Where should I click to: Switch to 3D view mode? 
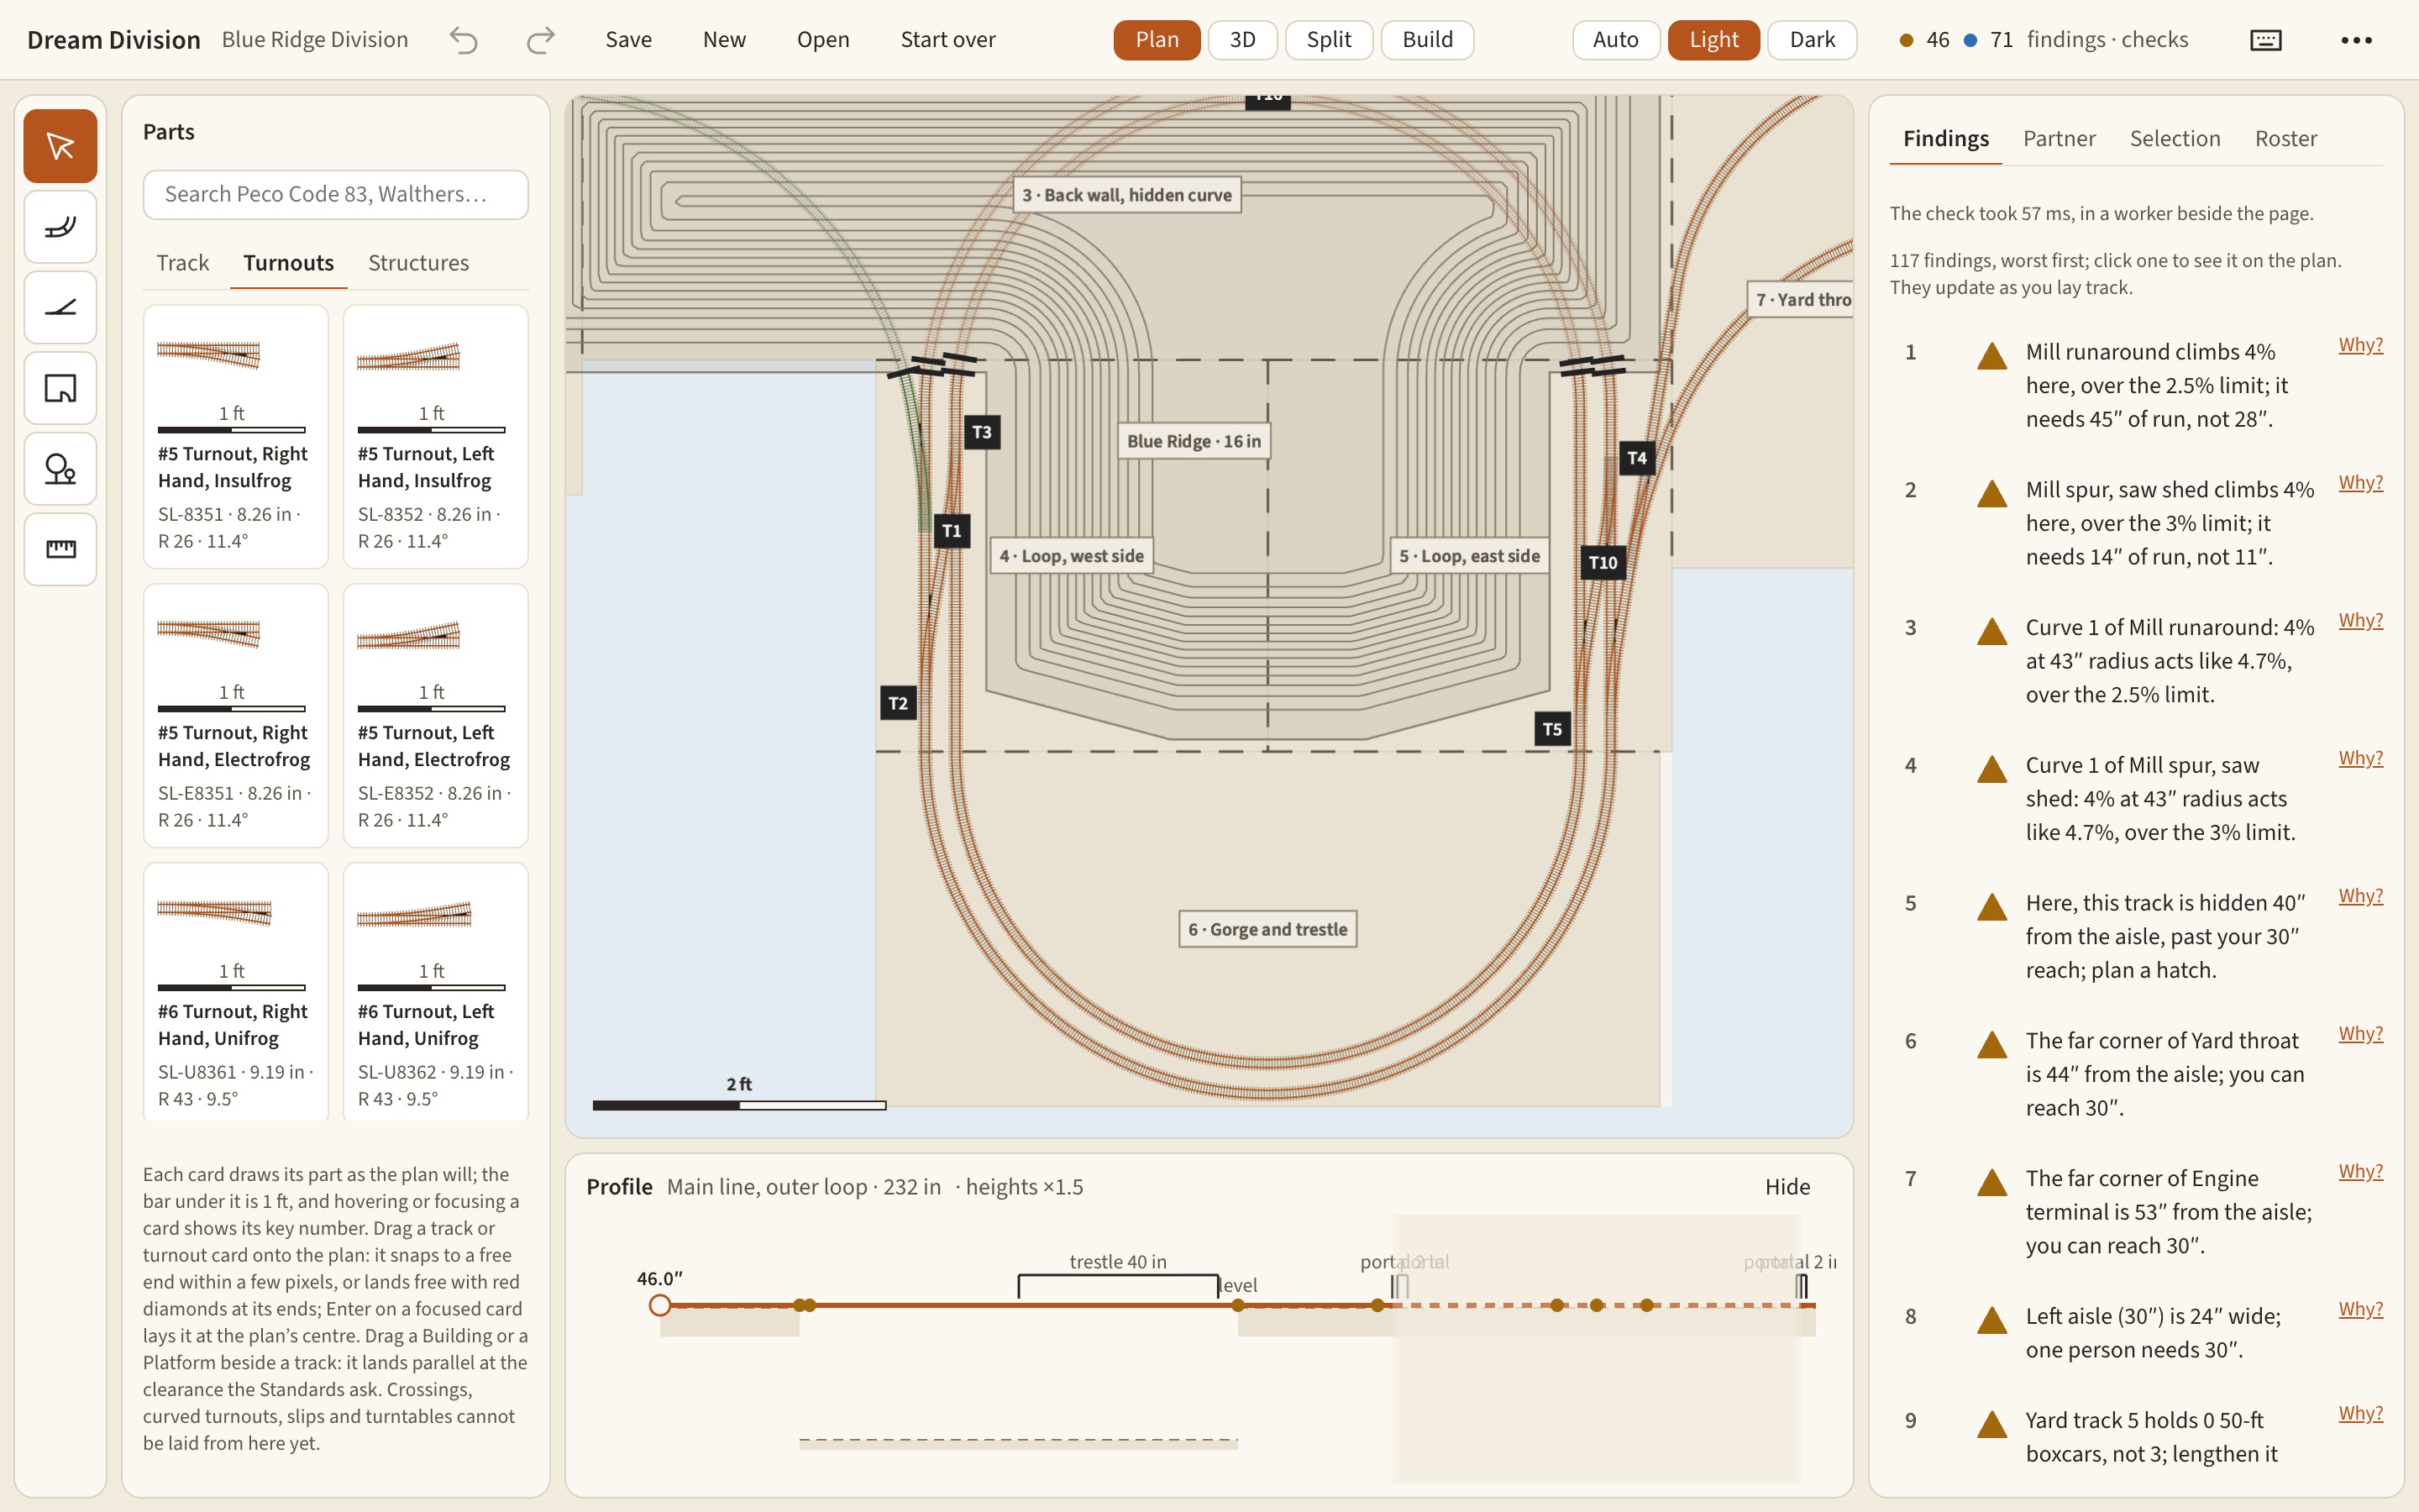[x=1242, y=40]
